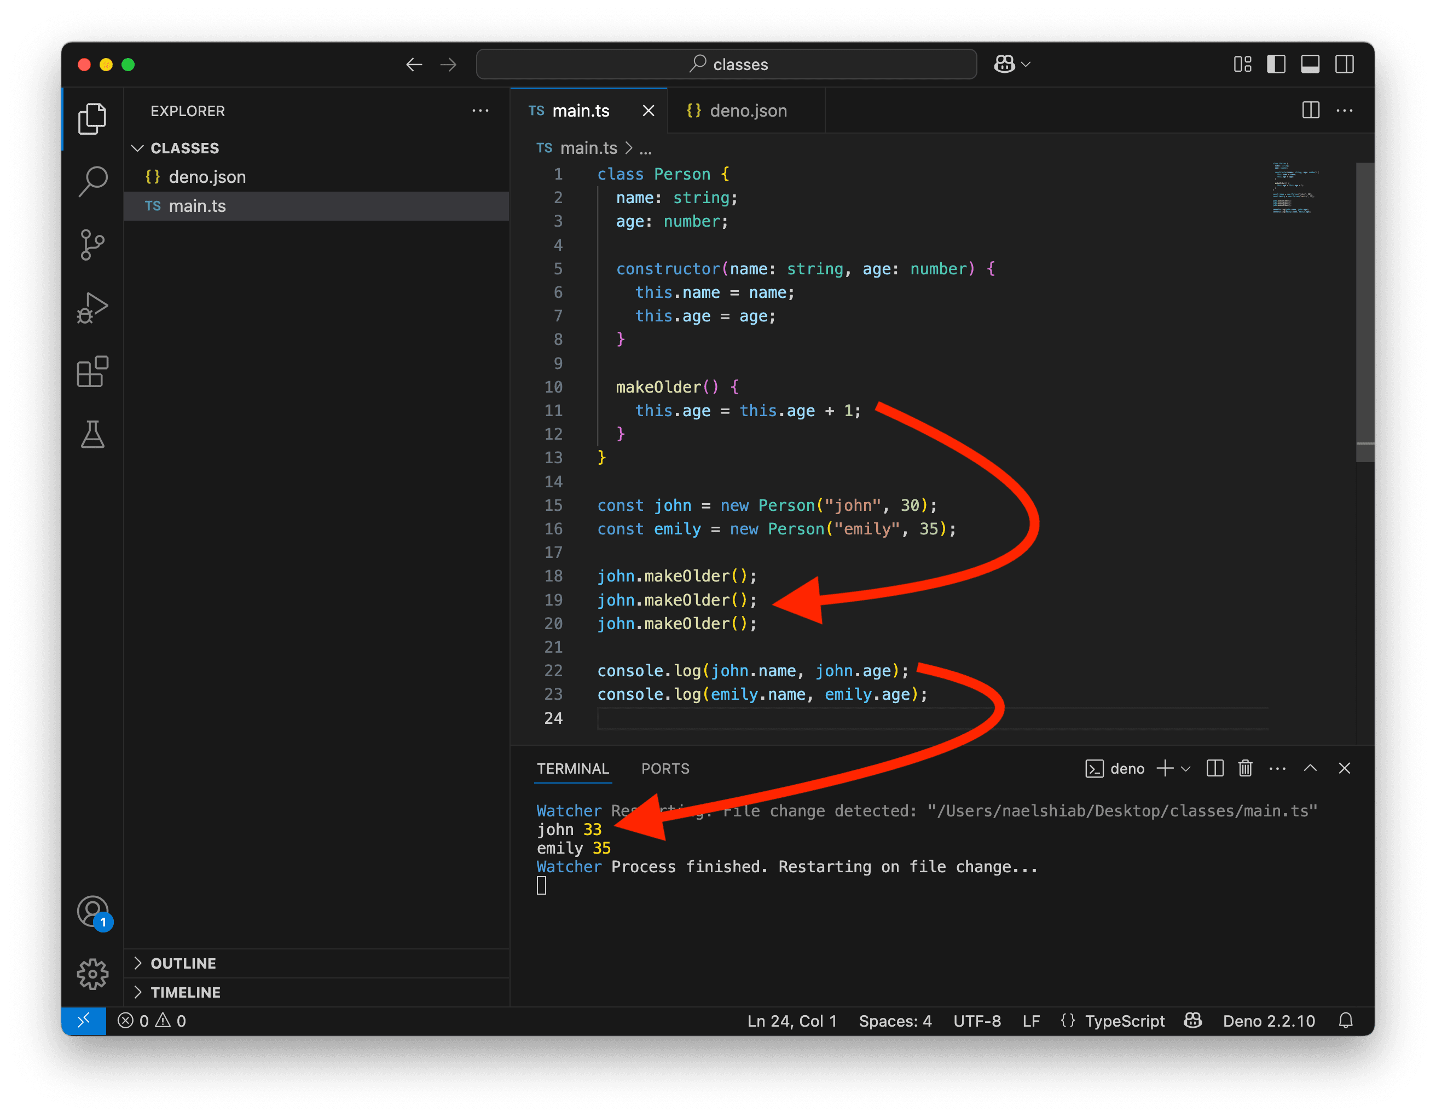Image resolution: width=1436 pixels, height=1117 pixels.
Task: Select language mode TypeScript in status bar
Action: tap(1125, 1020)
